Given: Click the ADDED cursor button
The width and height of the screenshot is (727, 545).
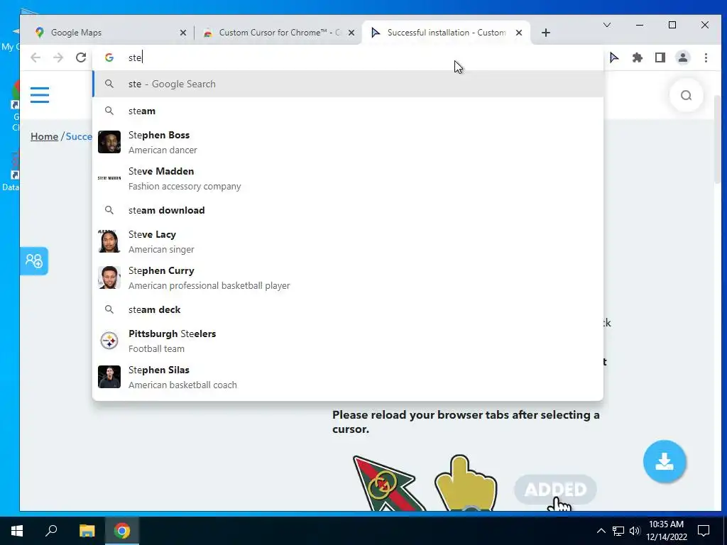Looking at the screenshot, I should tap(555, 490).
